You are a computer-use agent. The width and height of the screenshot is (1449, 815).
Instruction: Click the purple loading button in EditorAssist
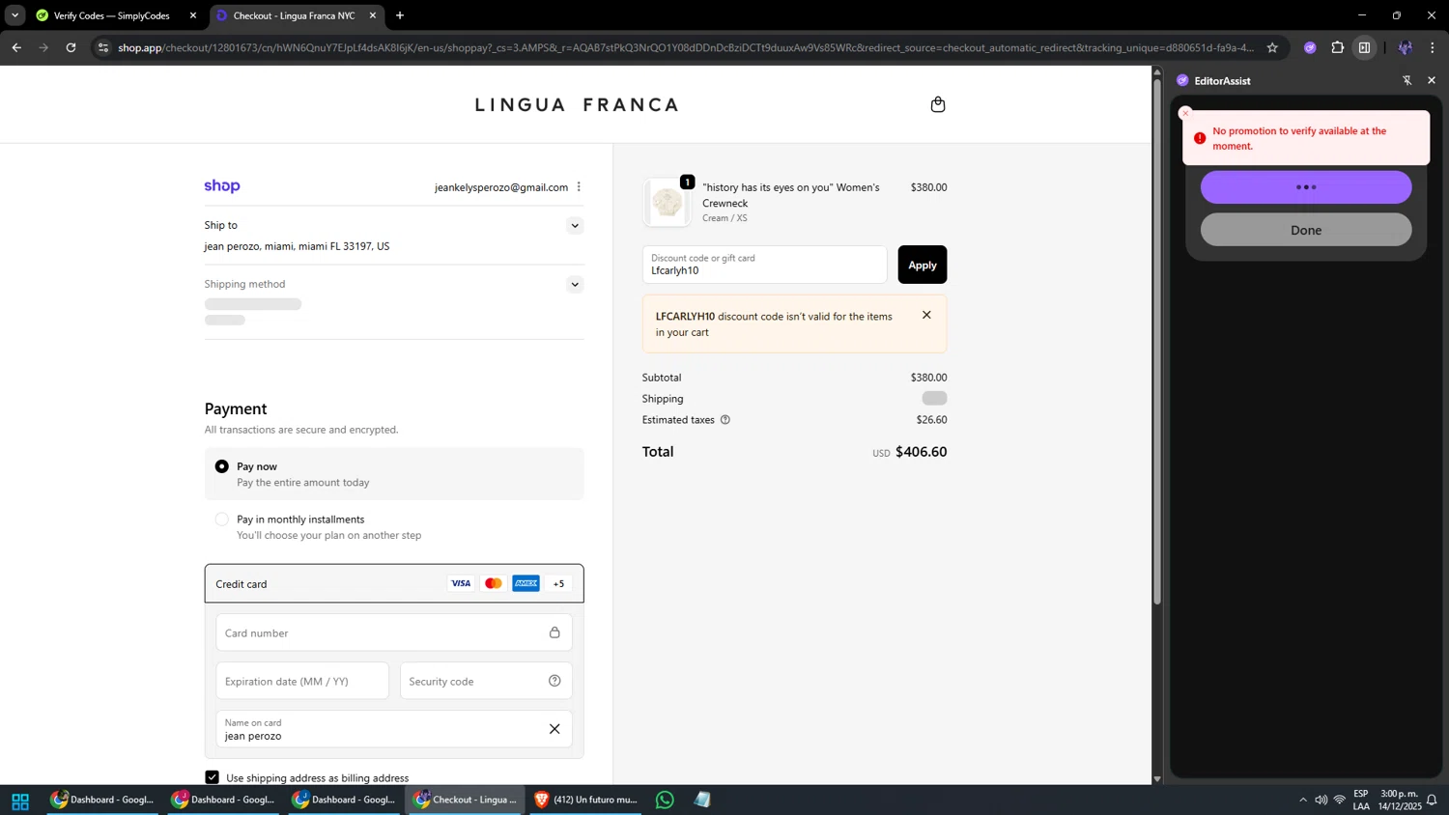tap(1306, 187)
